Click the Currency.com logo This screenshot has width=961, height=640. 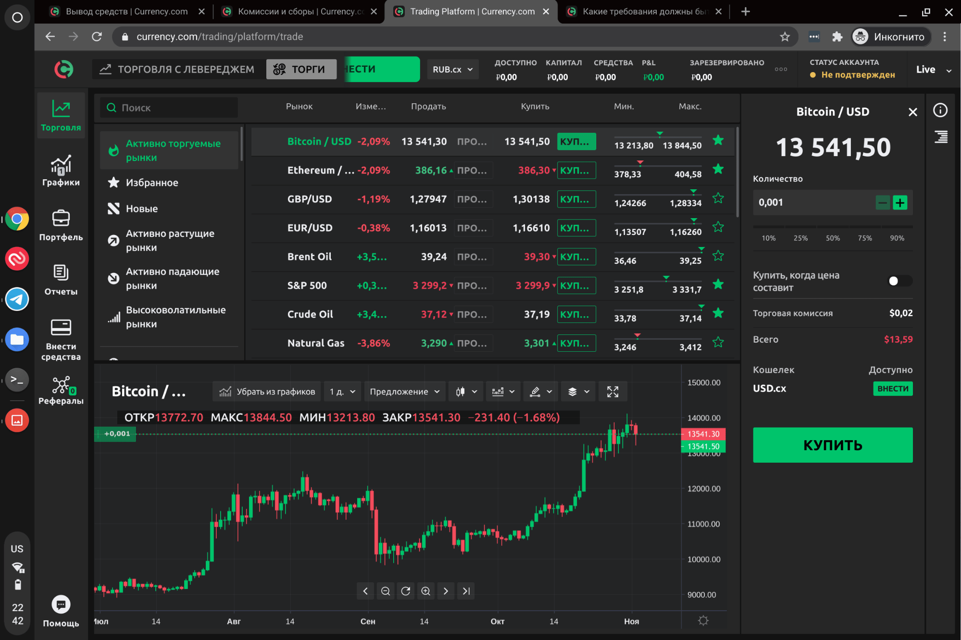(64, 69)
